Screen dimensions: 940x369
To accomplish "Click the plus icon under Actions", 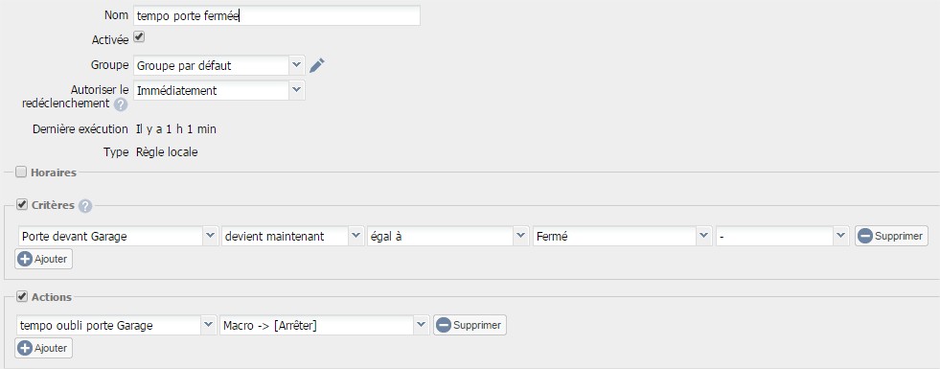I will point(25,348).
